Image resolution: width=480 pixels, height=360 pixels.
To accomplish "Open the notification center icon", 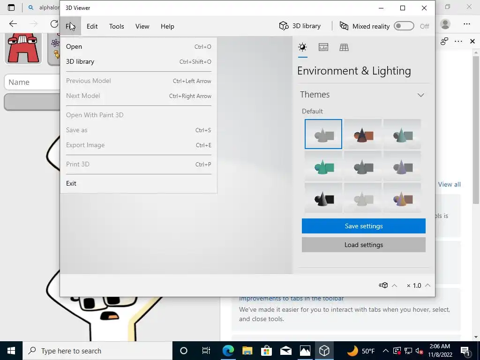I will point(465,351).
